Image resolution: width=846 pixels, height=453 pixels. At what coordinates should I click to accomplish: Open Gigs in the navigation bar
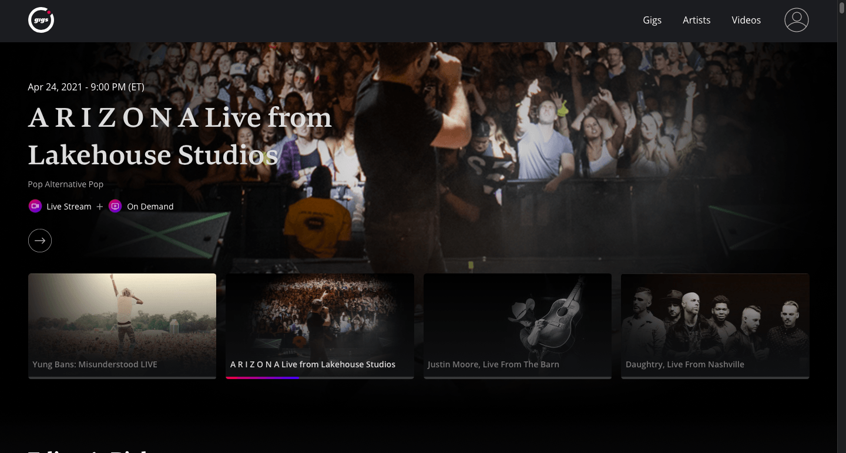[x=652, y=20]
